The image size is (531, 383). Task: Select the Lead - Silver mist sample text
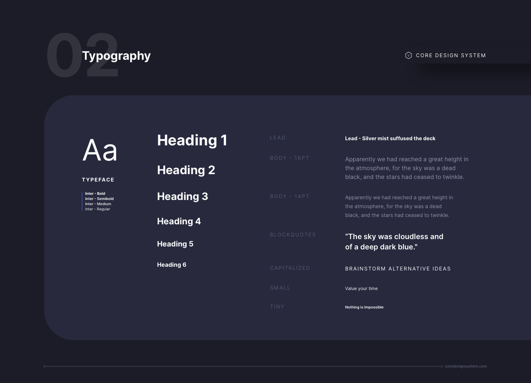[390, 138]
